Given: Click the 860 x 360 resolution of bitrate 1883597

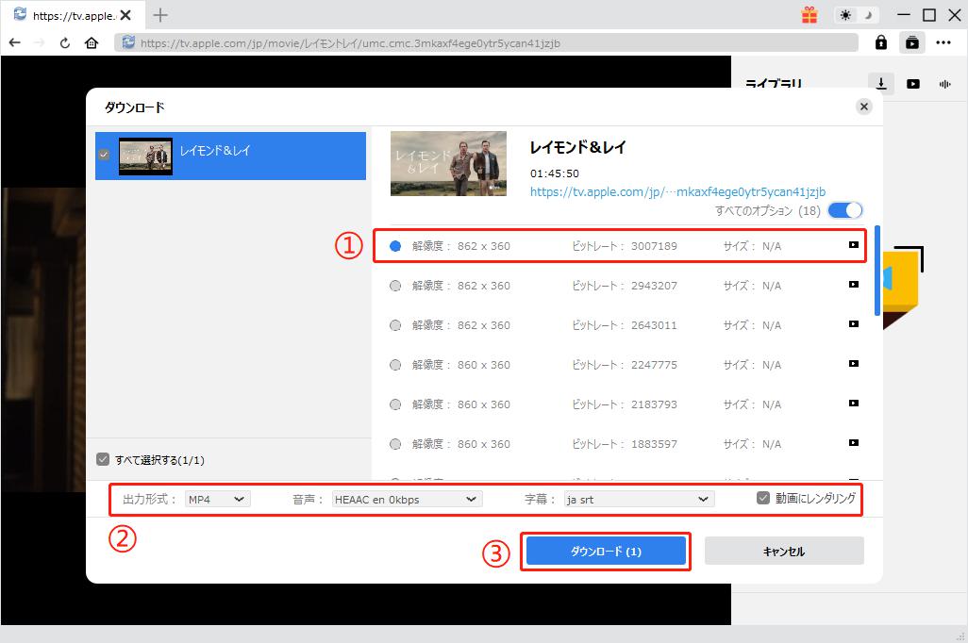Looking at the screenshot, I should pyautogui.click(x=483, y=444).
